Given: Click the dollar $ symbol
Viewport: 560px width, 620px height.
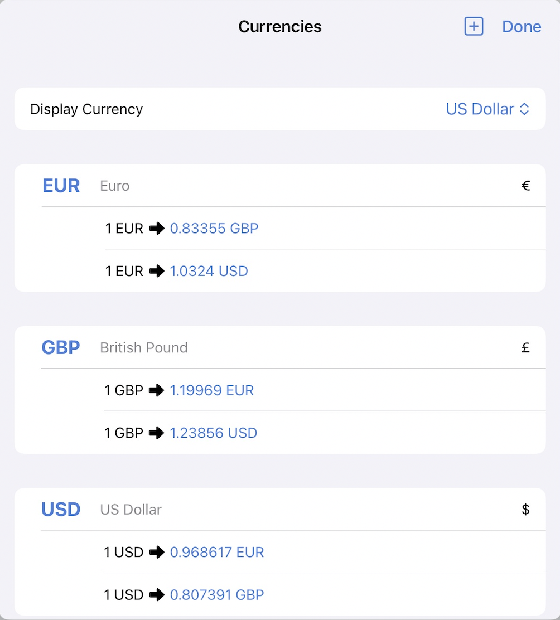Looking at the screenshot, I should click(525, 510).
